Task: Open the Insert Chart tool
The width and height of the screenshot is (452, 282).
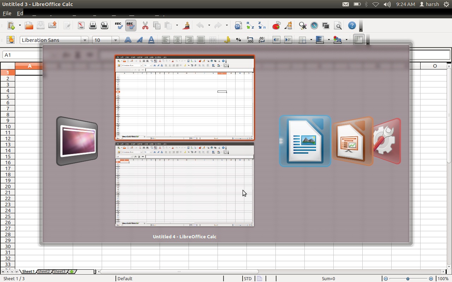Action: [x=276, y=25]
